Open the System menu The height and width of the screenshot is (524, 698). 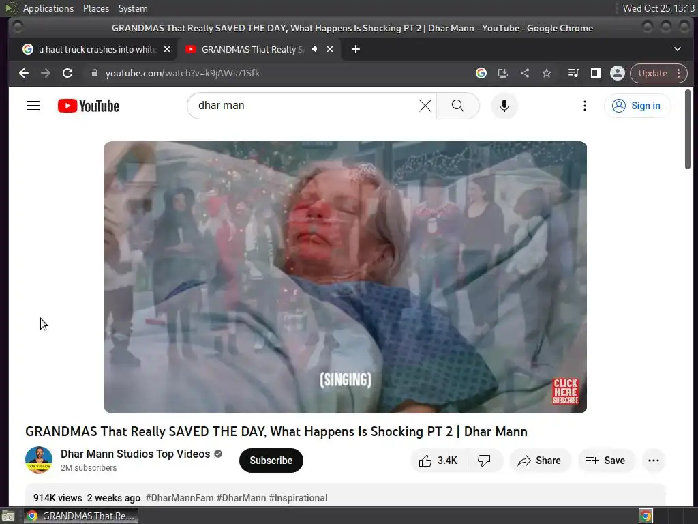tap(133, 8)
